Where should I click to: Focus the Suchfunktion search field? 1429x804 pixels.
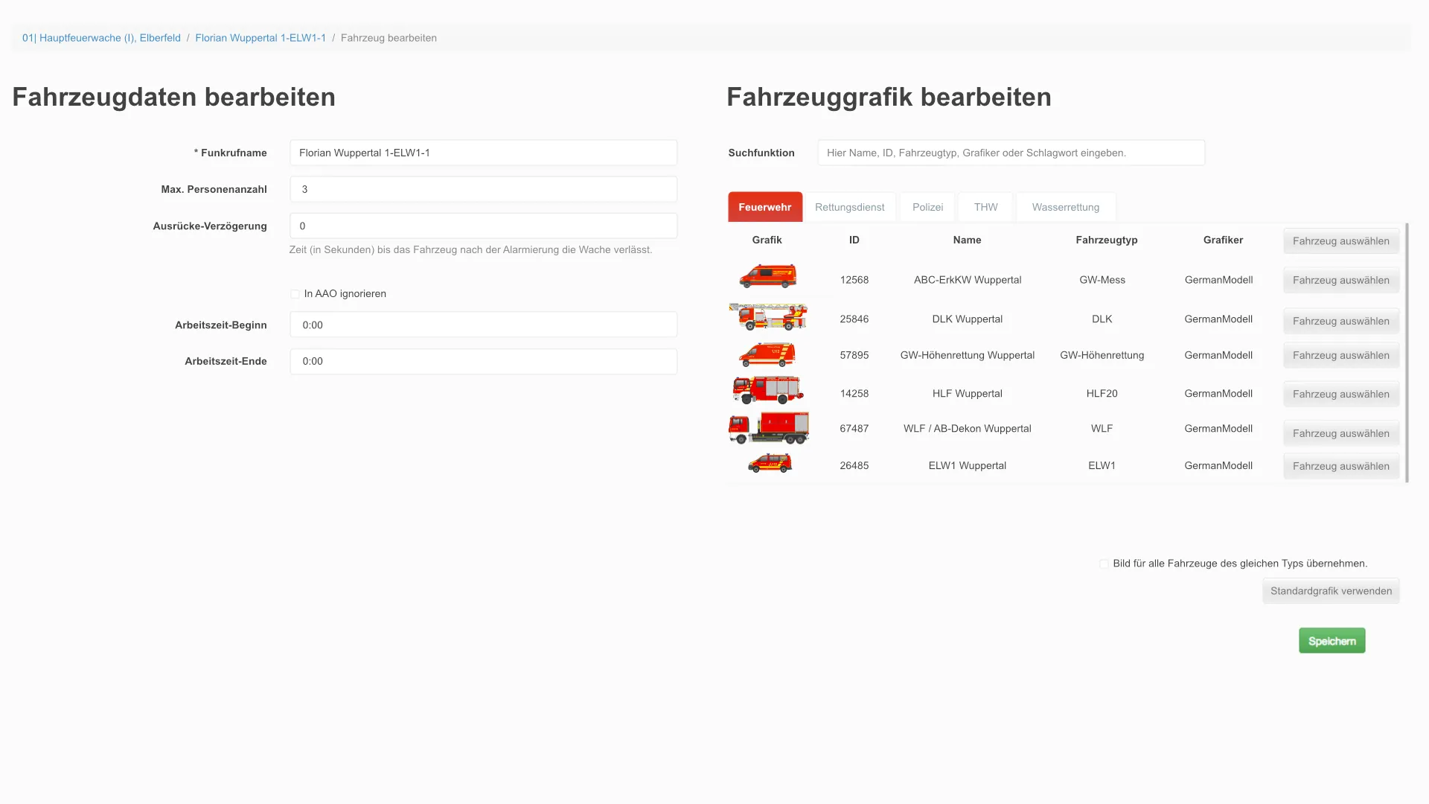1010,153
